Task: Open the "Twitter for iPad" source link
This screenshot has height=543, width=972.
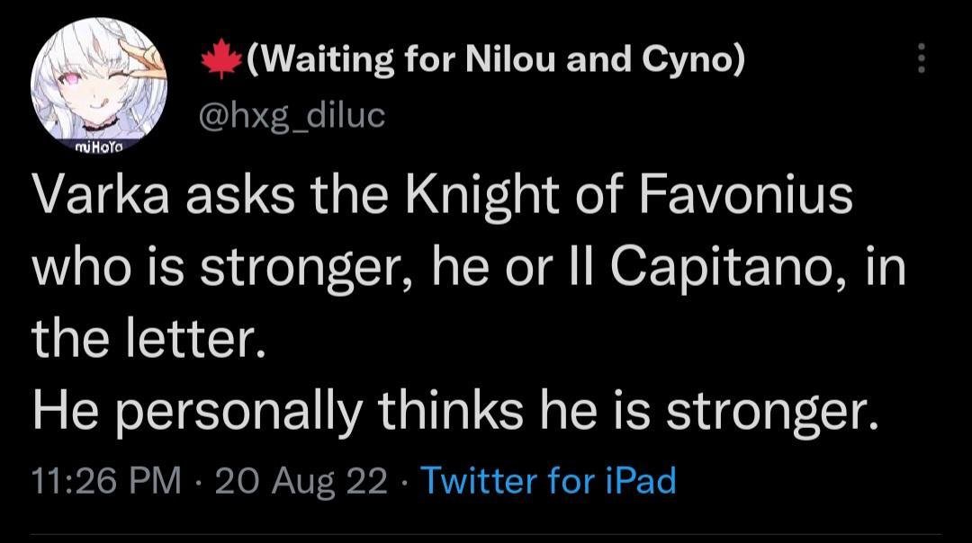Action: point(547,481)
